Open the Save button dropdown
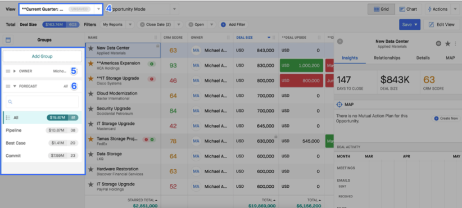The width and height of the screenshot is (462, 208). pos(416,25)
